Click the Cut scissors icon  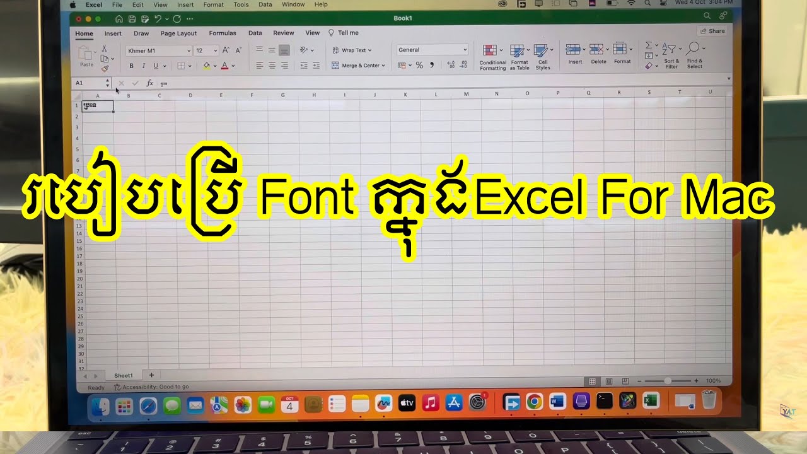click(x=105, y=49)
